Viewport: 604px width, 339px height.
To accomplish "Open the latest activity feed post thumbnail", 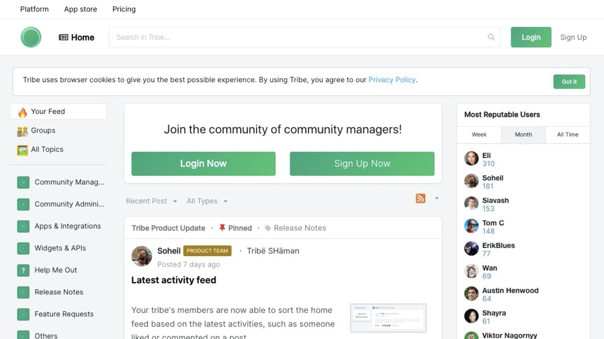I will [388, 317].
